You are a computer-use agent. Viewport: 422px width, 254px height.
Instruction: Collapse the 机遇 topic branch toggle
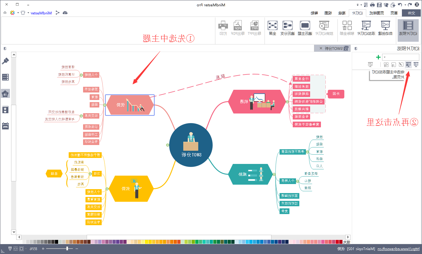point(287,101)
